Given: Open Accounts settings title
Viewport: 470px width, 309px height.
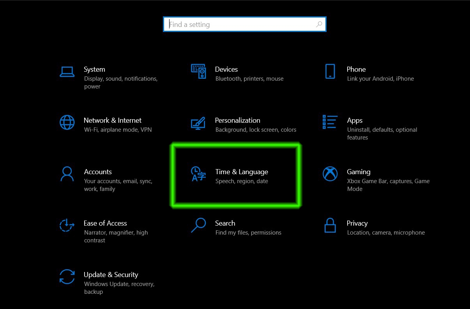Looking at the screenshot, I should click(x=98, y=172).
